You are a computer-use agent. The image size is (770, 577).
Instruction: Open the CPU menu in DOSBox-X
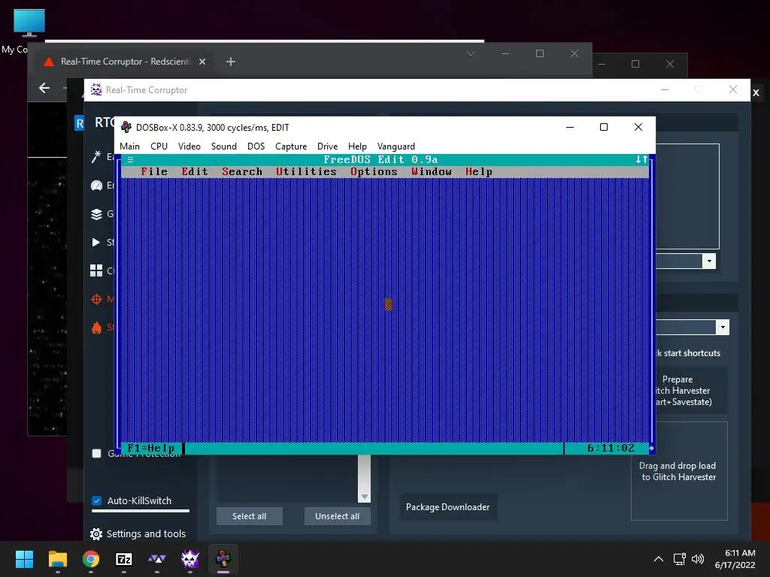(x=159, y=147)
